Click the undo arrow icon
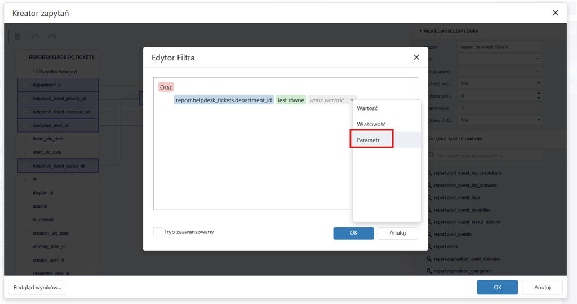Image resolution: width=577 pixels, height=304 pixels. tap(35, 37)
